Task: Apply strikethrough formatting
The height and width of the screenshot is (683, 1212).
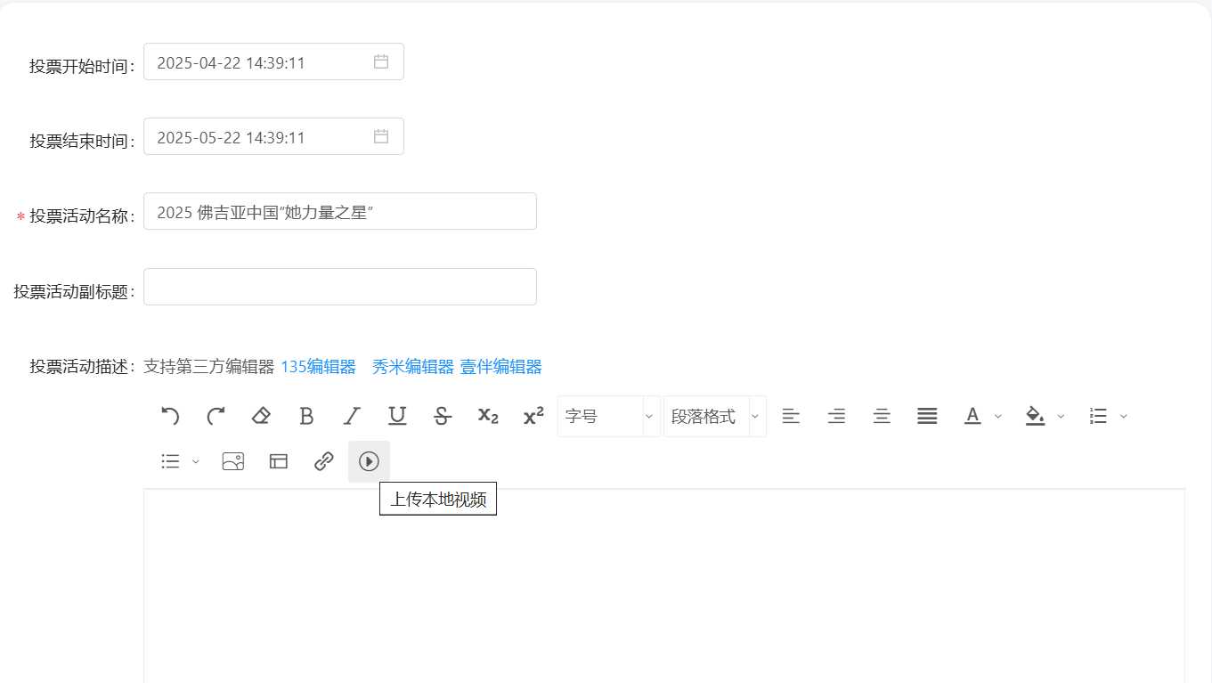Action: (x=443, y=416)
